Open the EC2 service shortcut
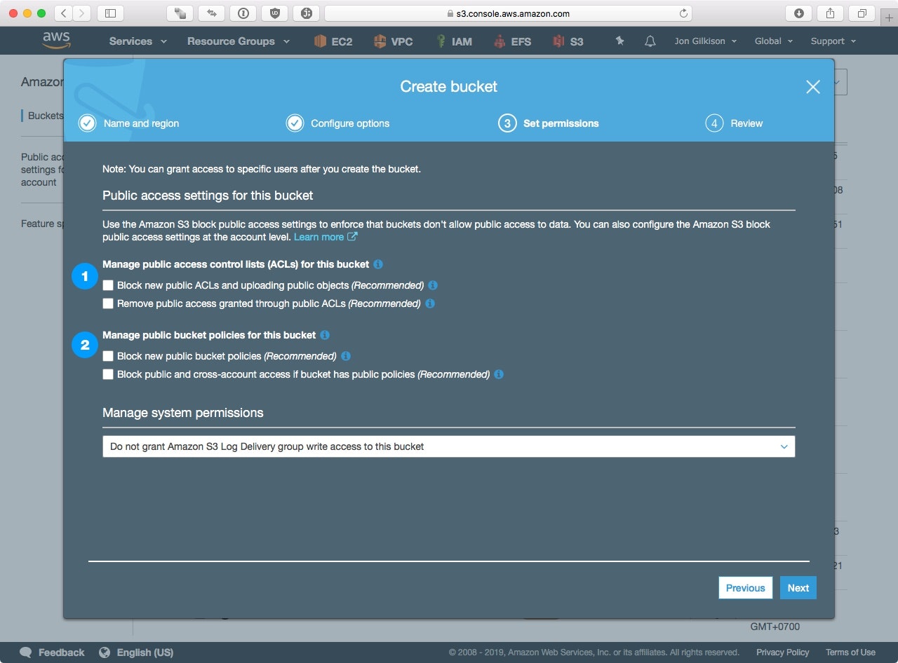 point(333,41)
